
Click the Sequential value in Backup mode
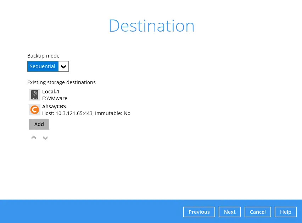[43, 66]
